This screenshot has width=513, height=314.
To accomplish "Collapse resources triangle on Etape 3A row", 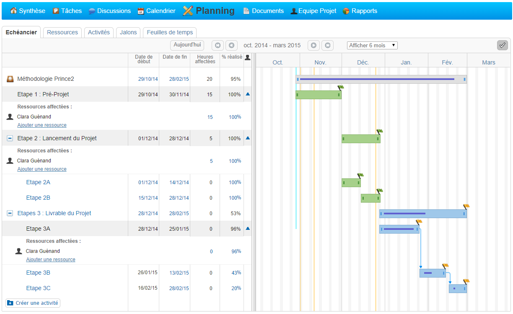I will [x=248, y=229].
